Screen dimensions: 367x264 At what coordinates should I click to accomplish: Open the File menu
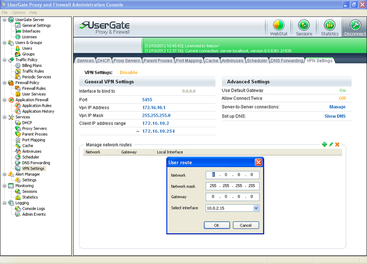[x=5, y=13]
